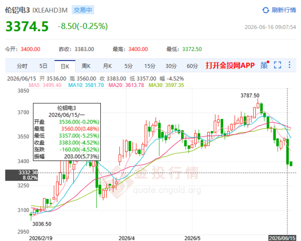Click the timestamp 2026-06-16 09:07:54
The height and width of the screenshot is (241, 301).
[x=270, y=27]
